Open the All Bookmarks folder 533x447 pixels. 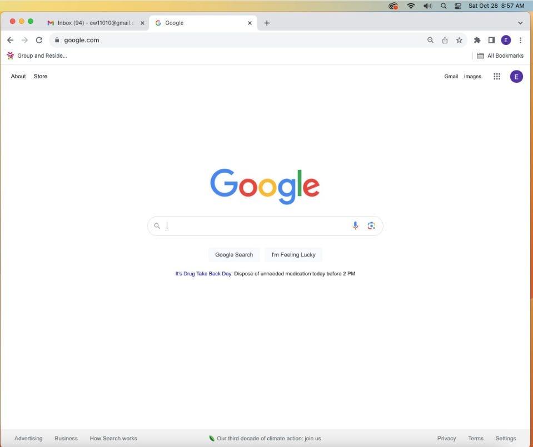(x=500, y=56)
